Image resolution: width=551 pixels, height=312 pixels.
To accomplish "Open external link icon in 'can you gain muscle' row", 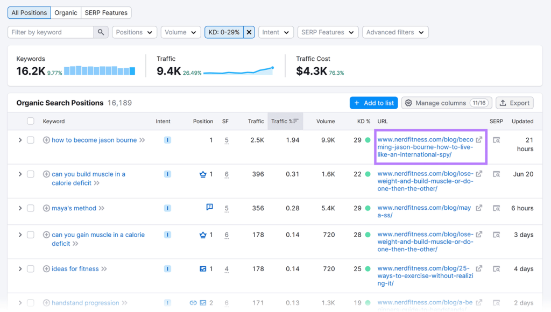I will click(x=479, y=234).
